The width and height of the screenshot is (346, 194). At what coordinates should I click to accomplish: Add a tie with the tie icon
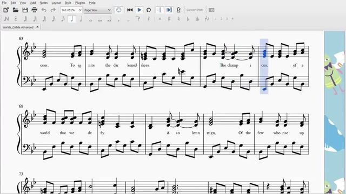pos(138,19)
